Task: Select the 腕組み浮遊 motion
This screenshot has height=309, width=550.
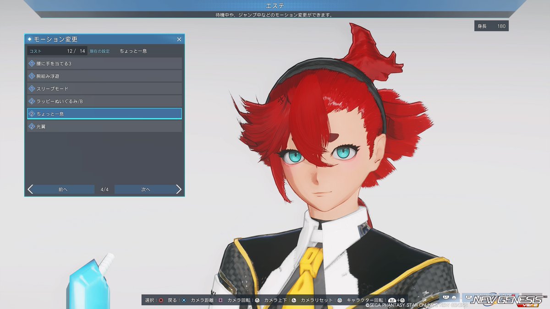Action: (104, 76)
